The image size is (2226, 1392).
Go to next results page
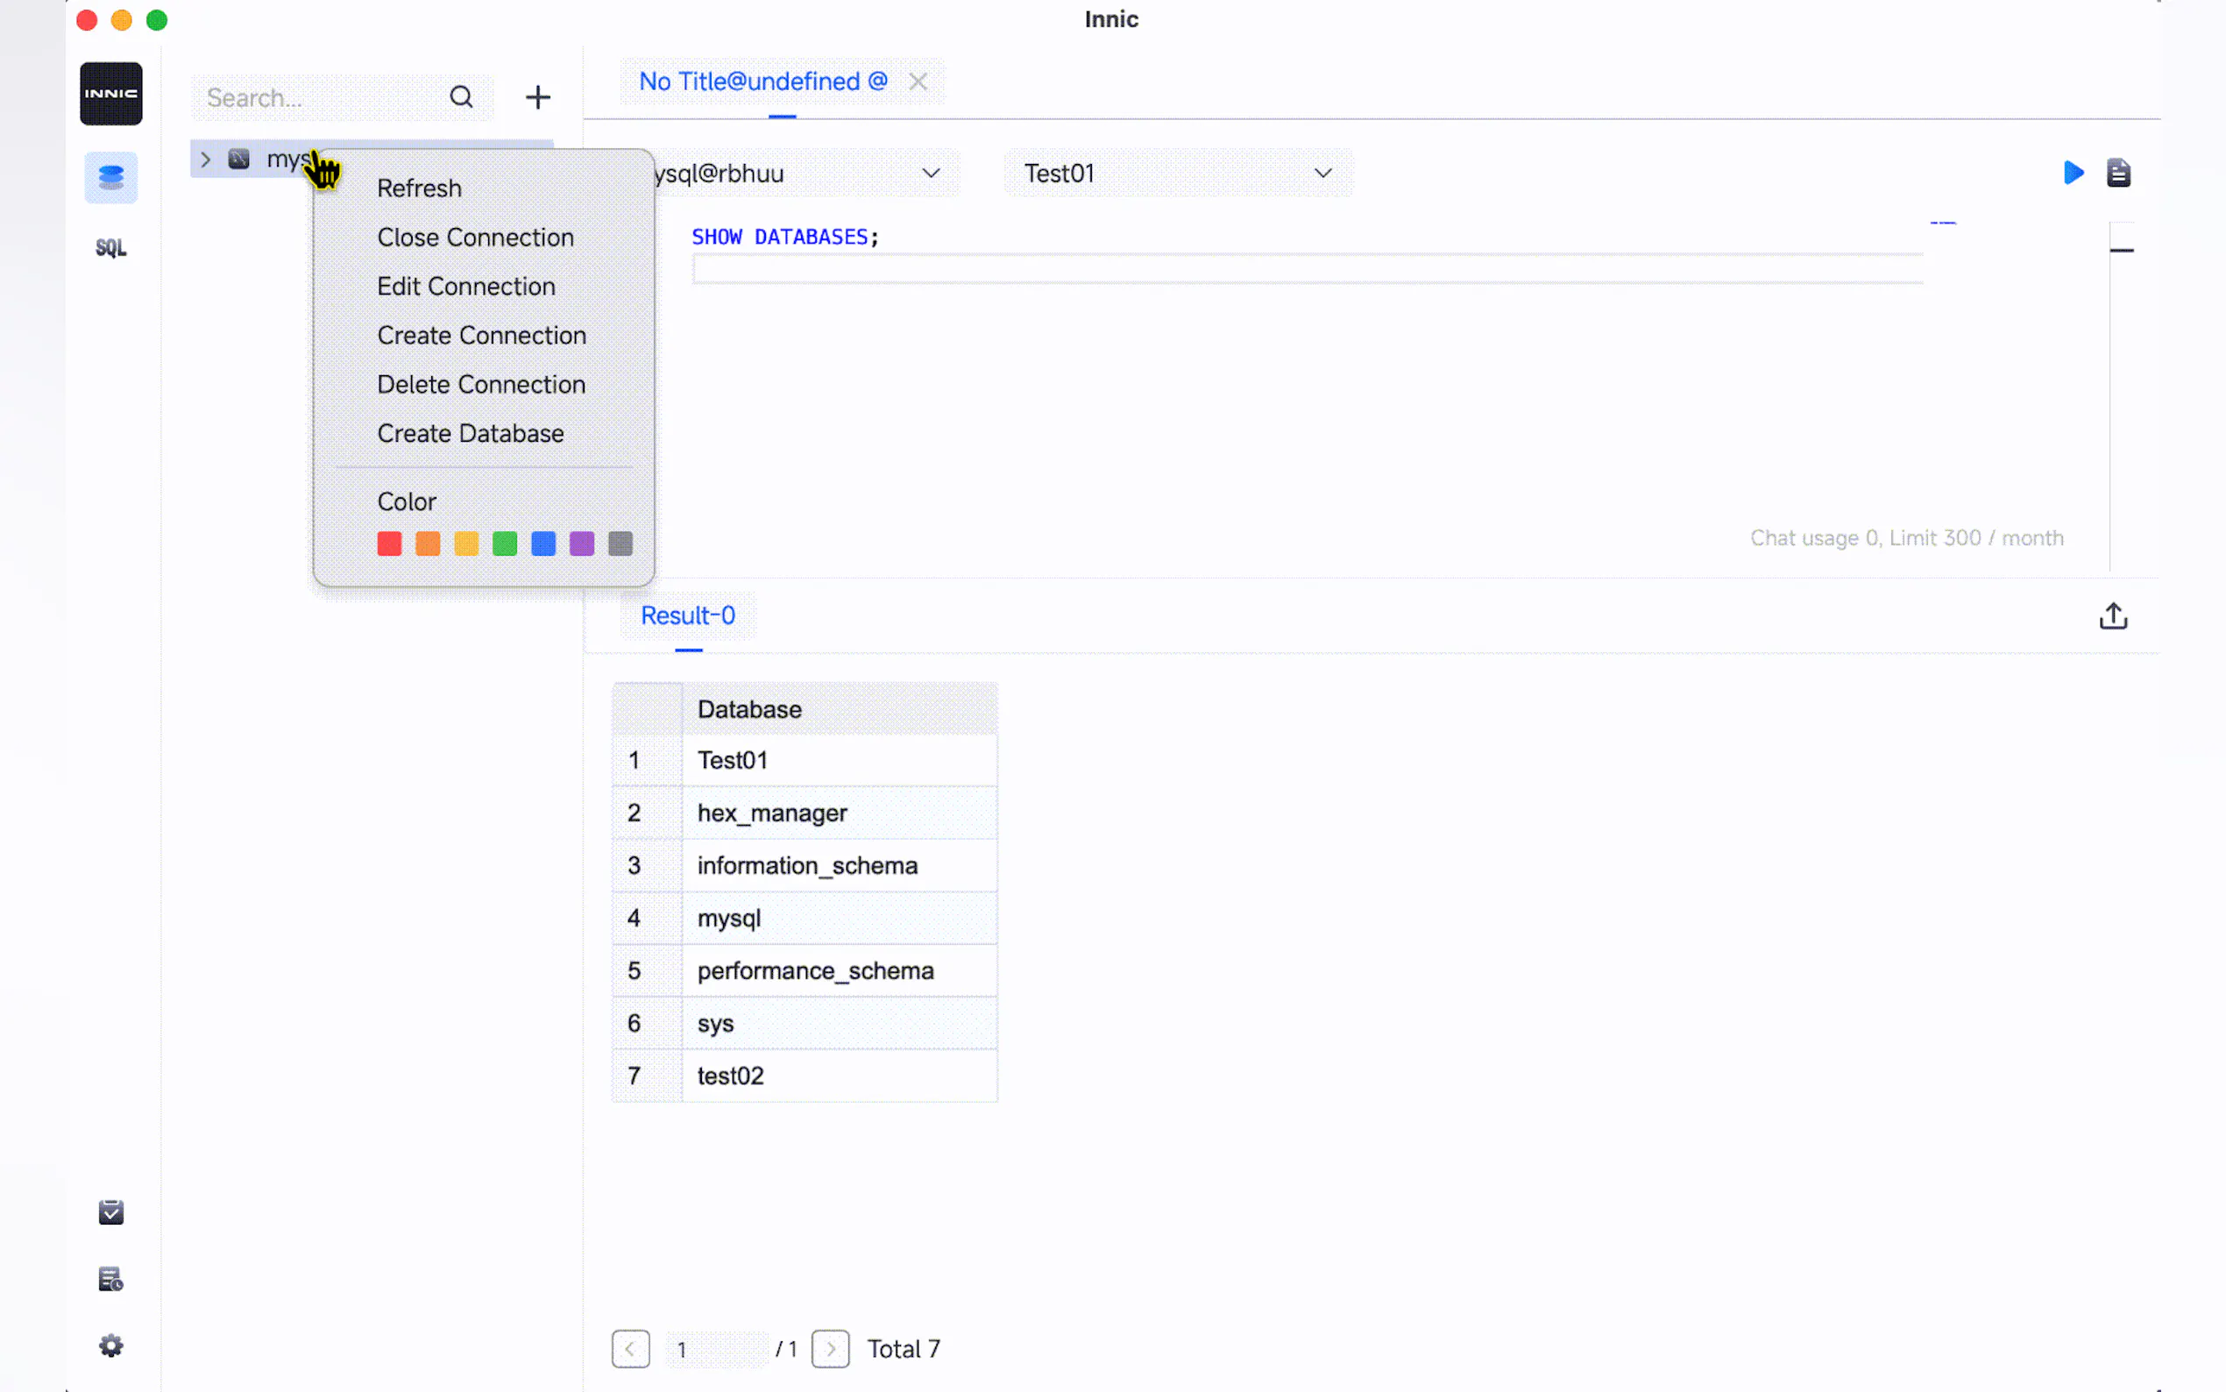tap(830, 1349)
